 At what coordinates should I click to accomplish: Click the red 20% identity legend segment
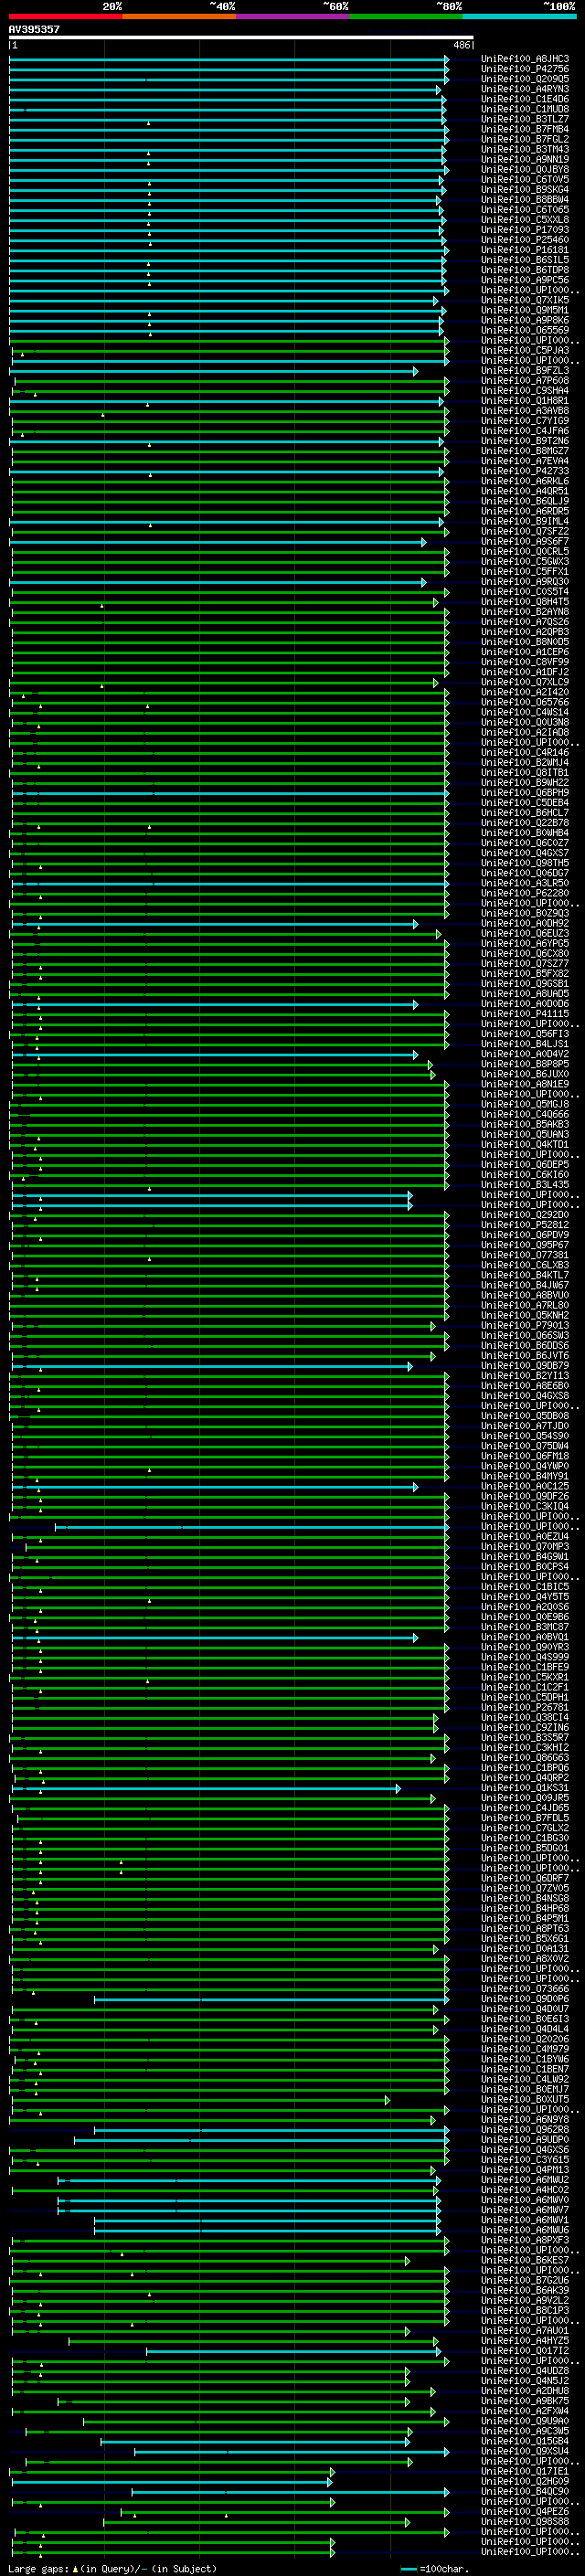point(65,16)
